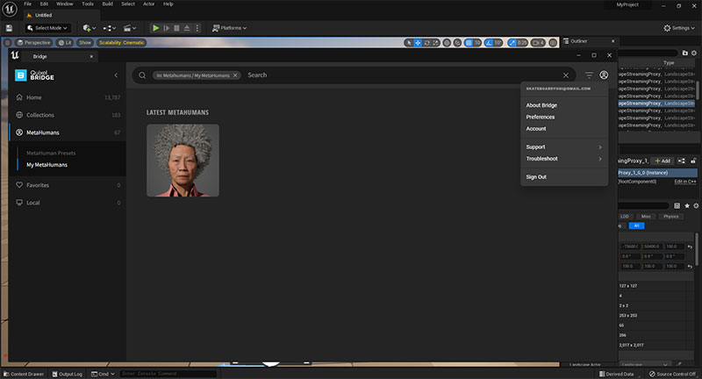This screenshot has height=379, width=702.
Task: Click the Save level disk icon
Action: (9, 28)
